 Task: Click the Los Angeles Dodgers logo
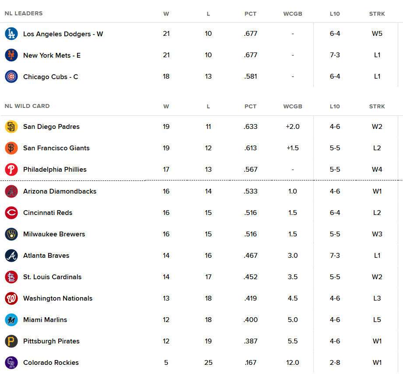tap(11, 34)
